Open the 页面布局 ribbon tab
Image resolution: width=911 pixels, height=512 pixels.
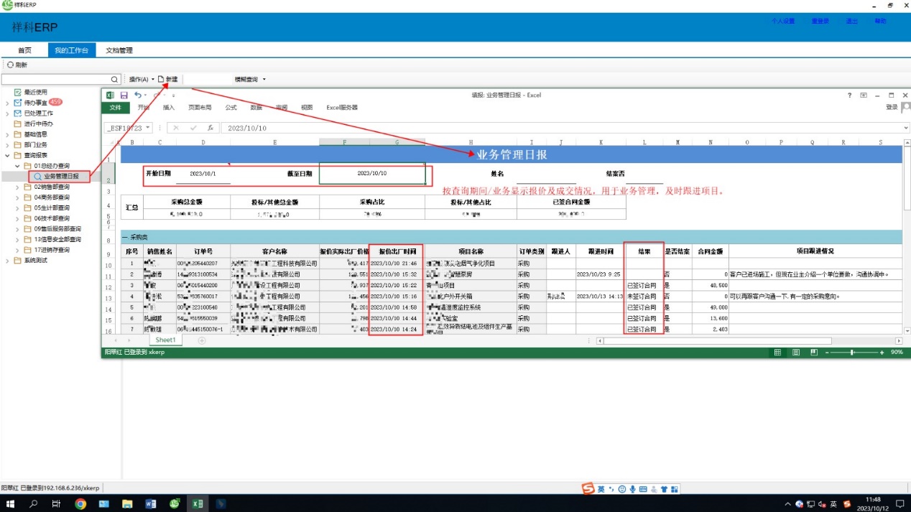click(x=200, y=108)
